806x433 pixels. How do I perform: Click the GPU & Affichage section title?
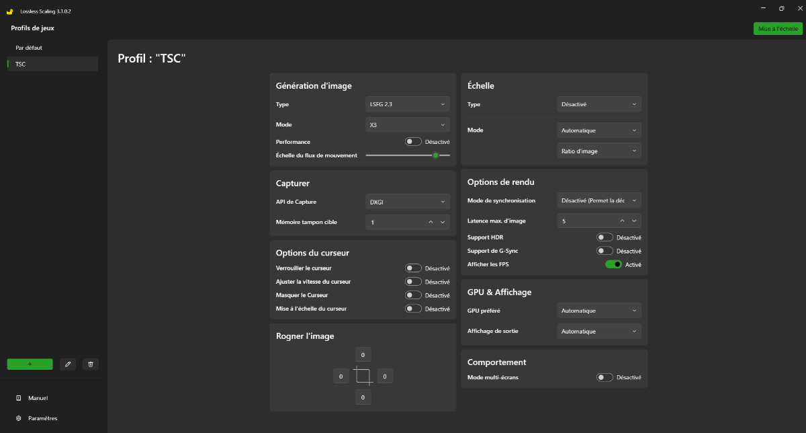499,292
